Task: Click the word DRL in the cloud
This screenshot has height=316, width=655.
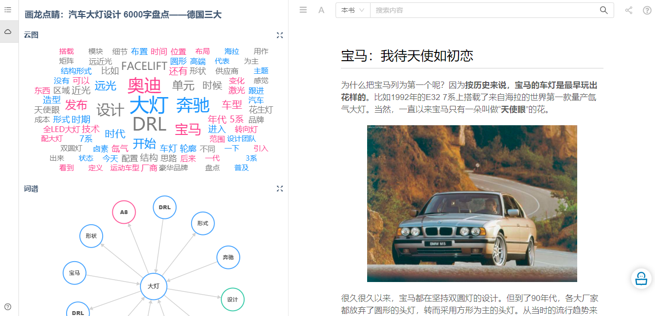Action: [149, 124]
